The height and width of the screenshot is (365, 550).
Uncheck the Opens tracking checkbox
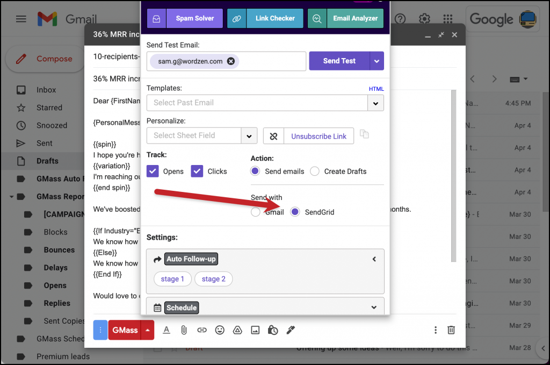[x=152, y=171]
